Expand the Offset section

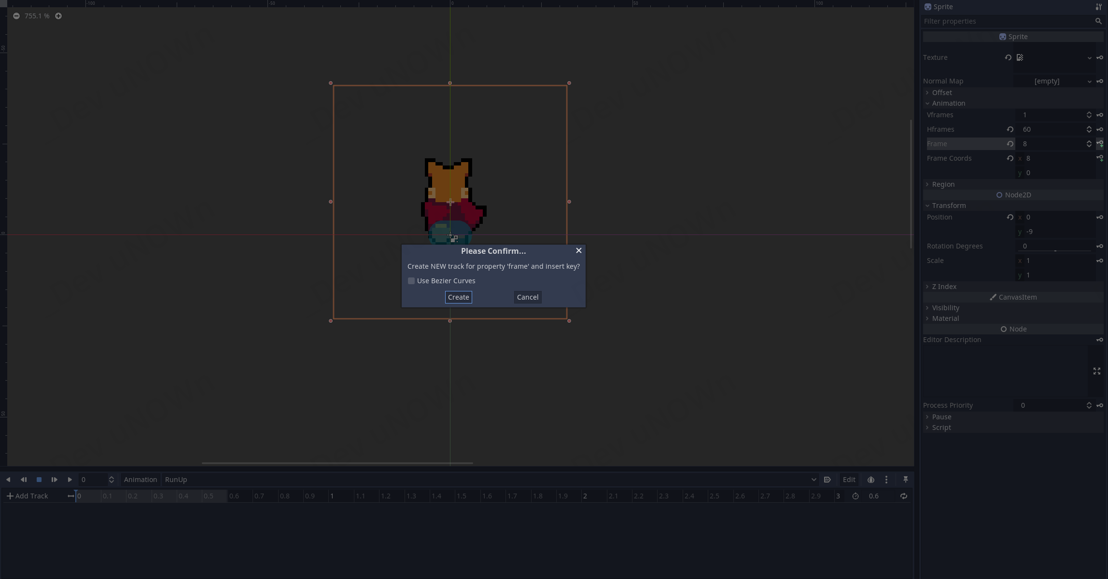click(941, 93)
